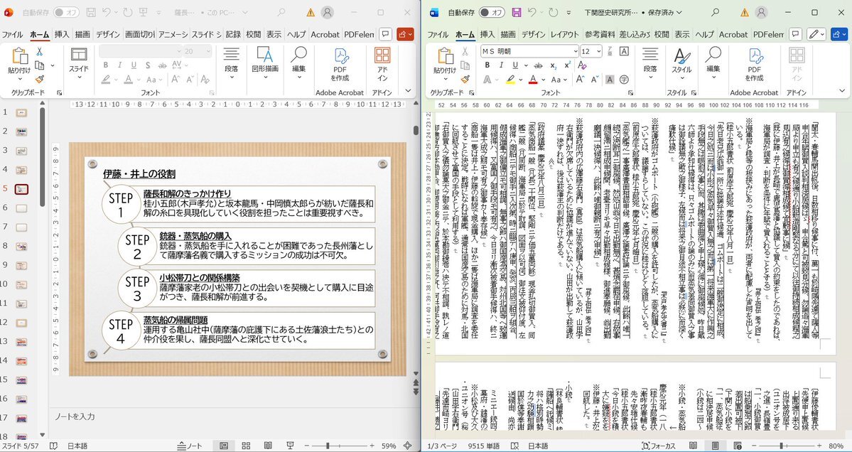The image size is (852, 452).
Task: Select slide 7 thumbnail in PowerPoint panel
Action: point(21,227)
